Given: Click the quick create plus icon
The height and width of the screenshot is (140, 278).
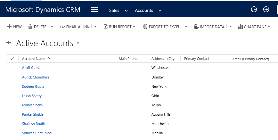Looking at the screenshot, I should (x=266, y=10).
